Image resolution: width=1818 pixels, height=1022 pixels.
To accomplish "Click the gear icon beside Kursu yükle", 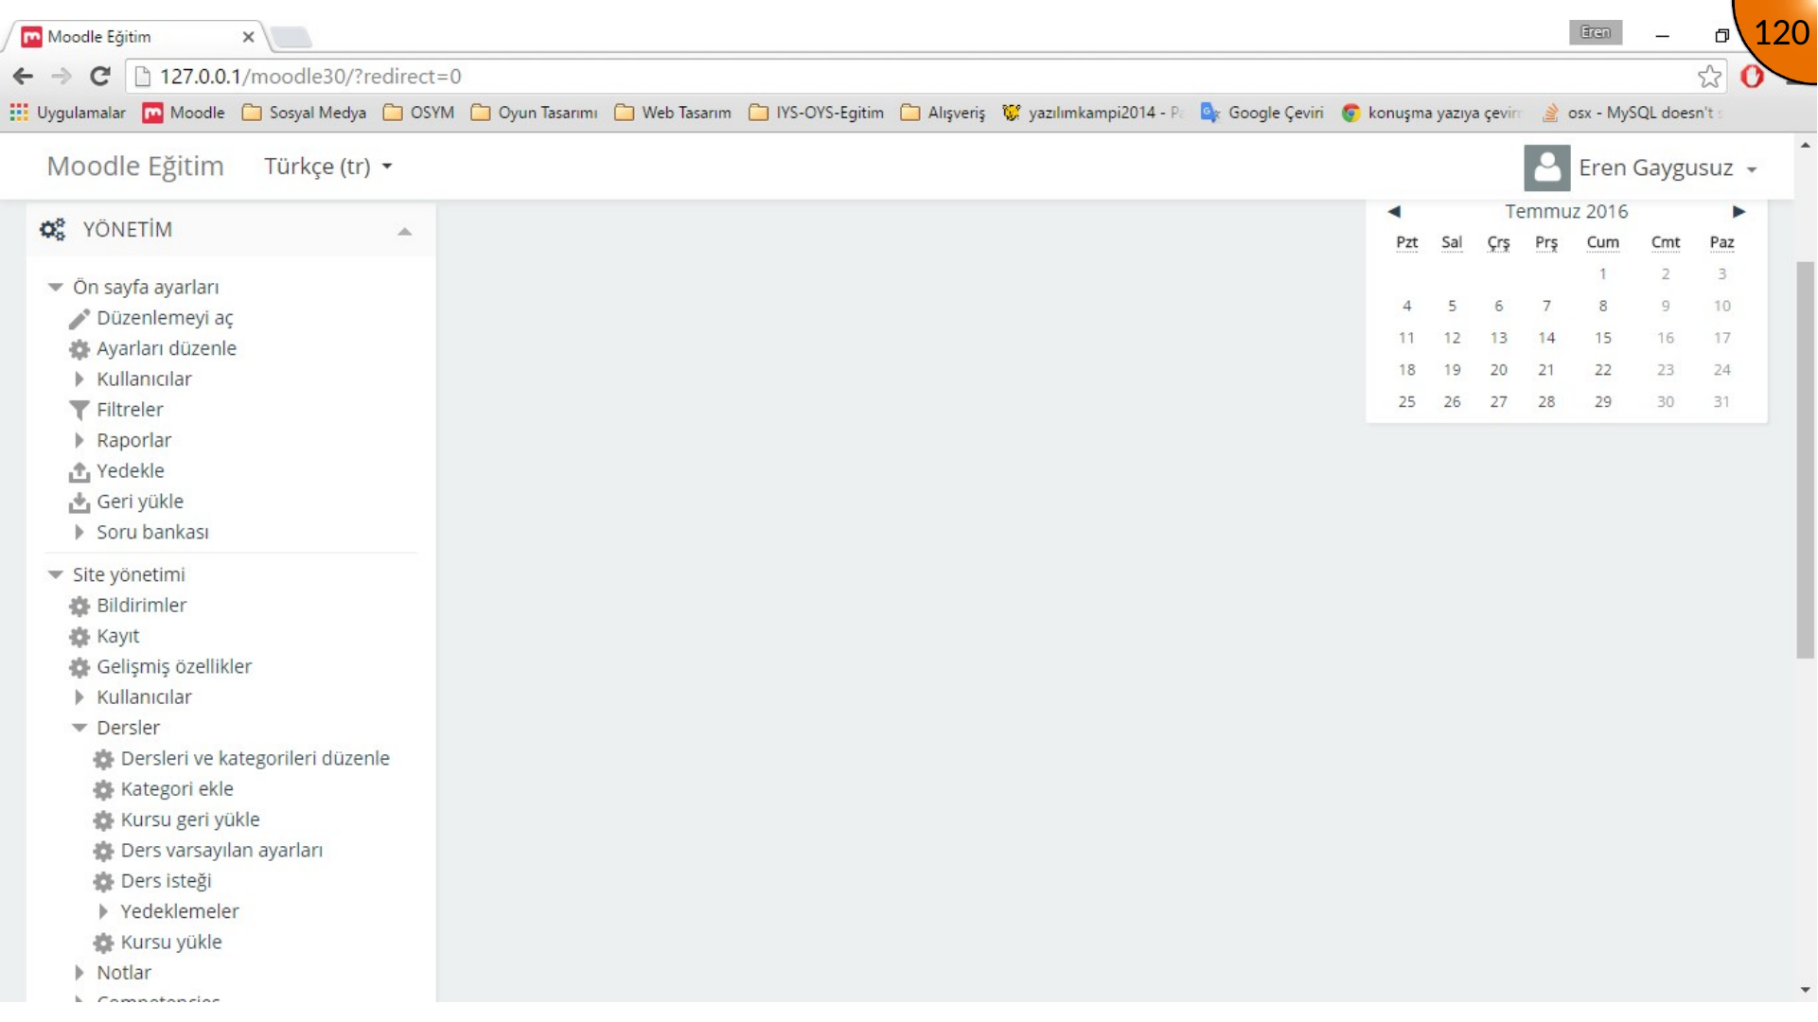I will tap(103, 943).
